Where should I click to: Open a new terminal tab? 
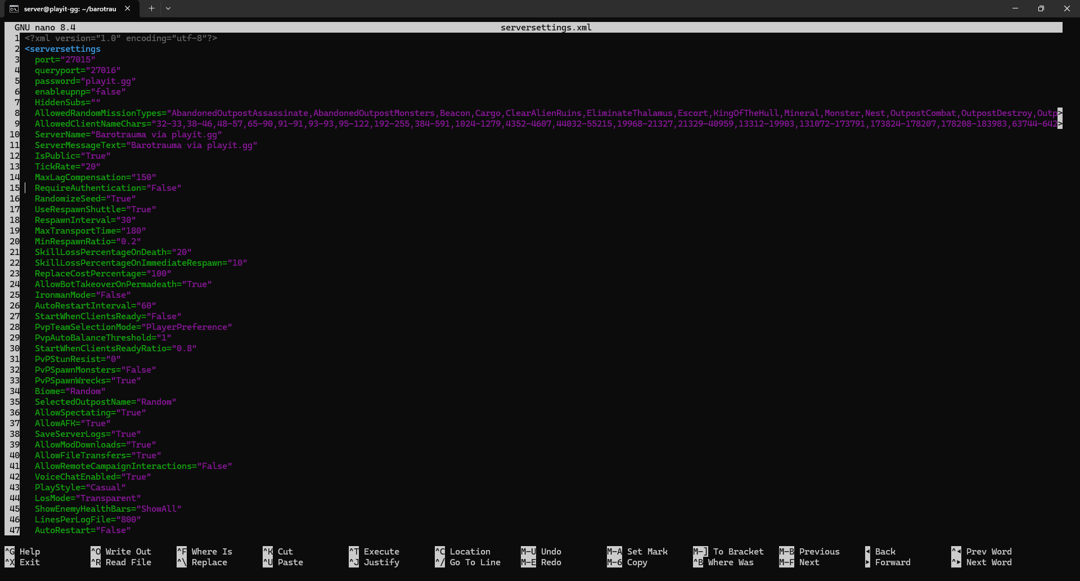[x=151, y=8]
